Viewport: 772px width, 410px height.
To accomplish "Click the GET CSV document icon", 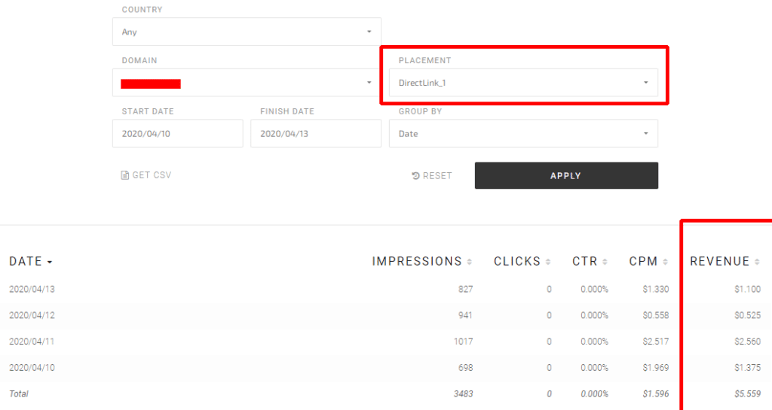I will point(125,175).
